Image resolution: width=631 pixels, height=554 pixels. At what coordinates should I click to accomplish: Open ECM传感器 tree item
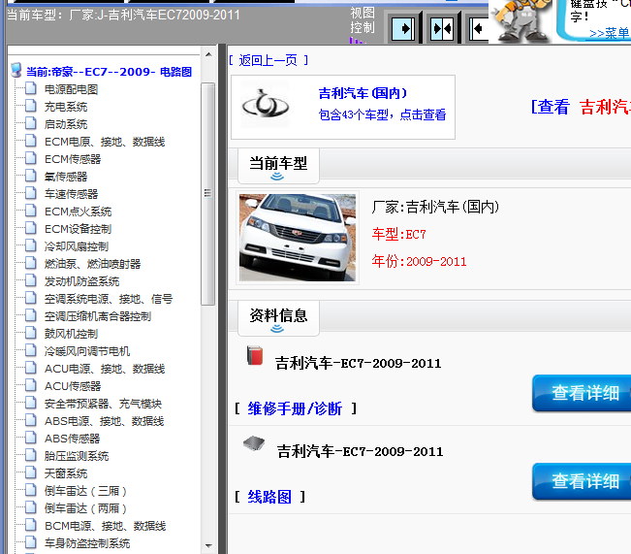(x=73, y=159)
